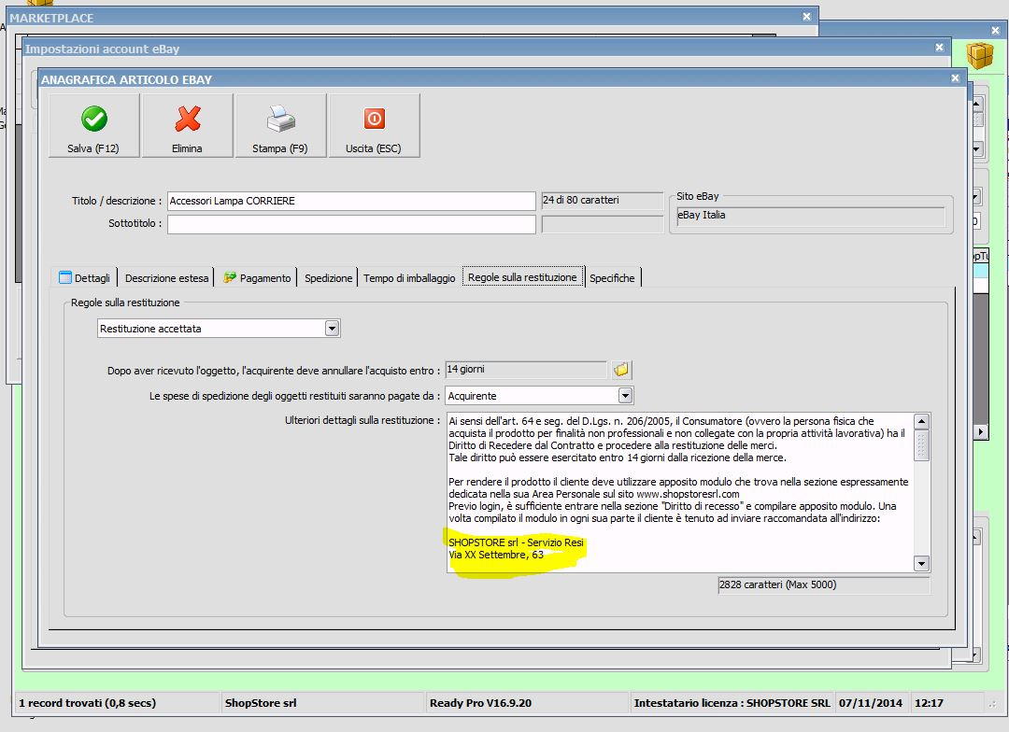Click the Sito eBay group label

tap(698, 196)
